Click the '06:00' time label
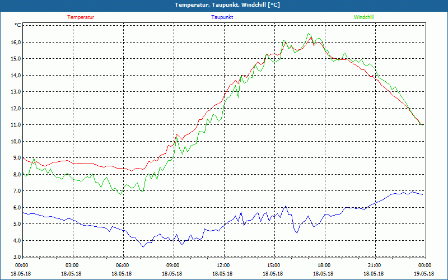Viewport: 448px width, 280px height. pos(122,265)
